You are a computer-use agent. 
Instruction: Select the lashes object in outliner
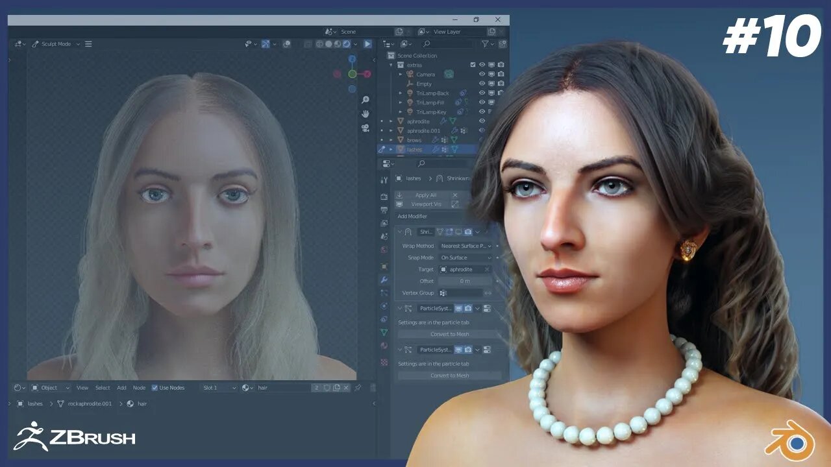[414, 149]
